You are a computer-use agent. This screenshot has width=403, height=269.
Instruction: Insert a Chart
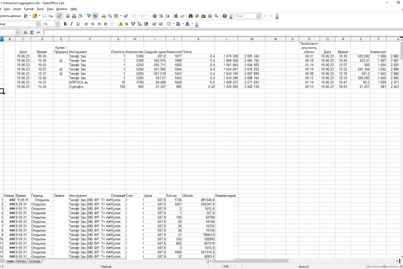[x=176, y=16]
